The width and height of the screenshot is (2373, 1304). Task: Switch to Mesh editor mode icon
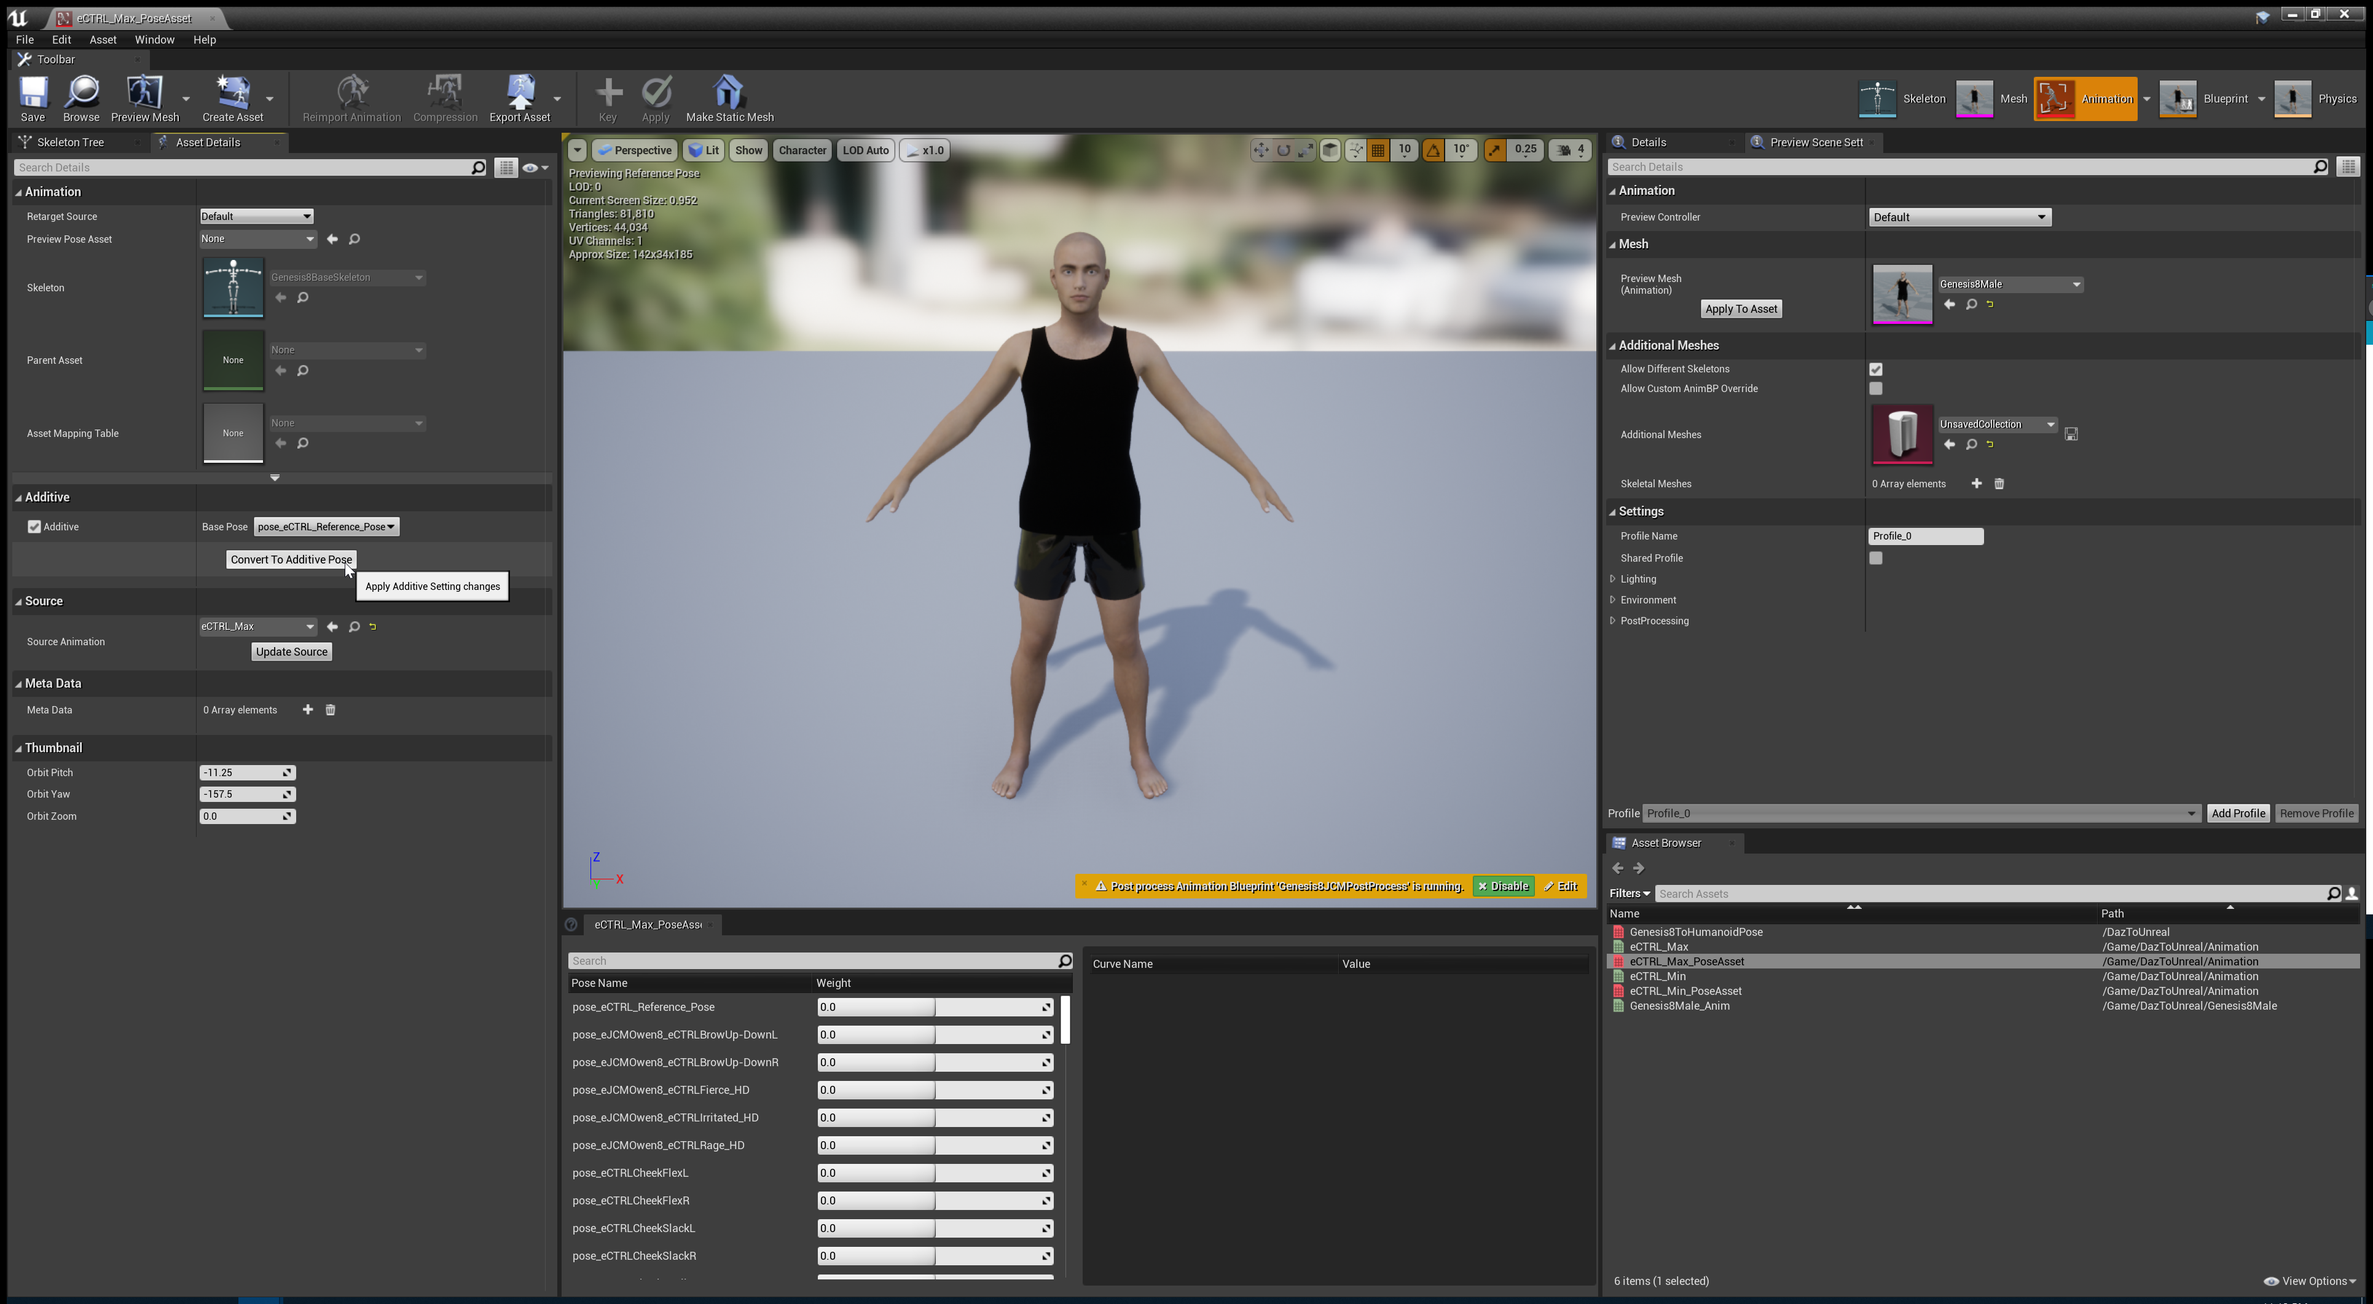(x=1974, y=98)
